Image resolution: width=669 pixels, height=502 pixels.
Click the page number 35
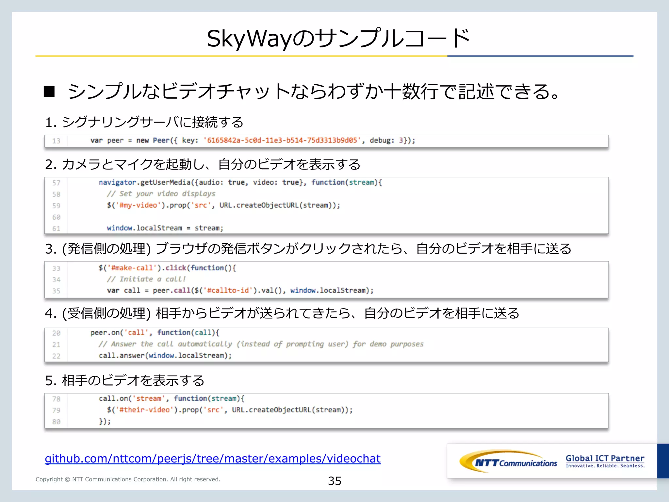coord(334,481)
